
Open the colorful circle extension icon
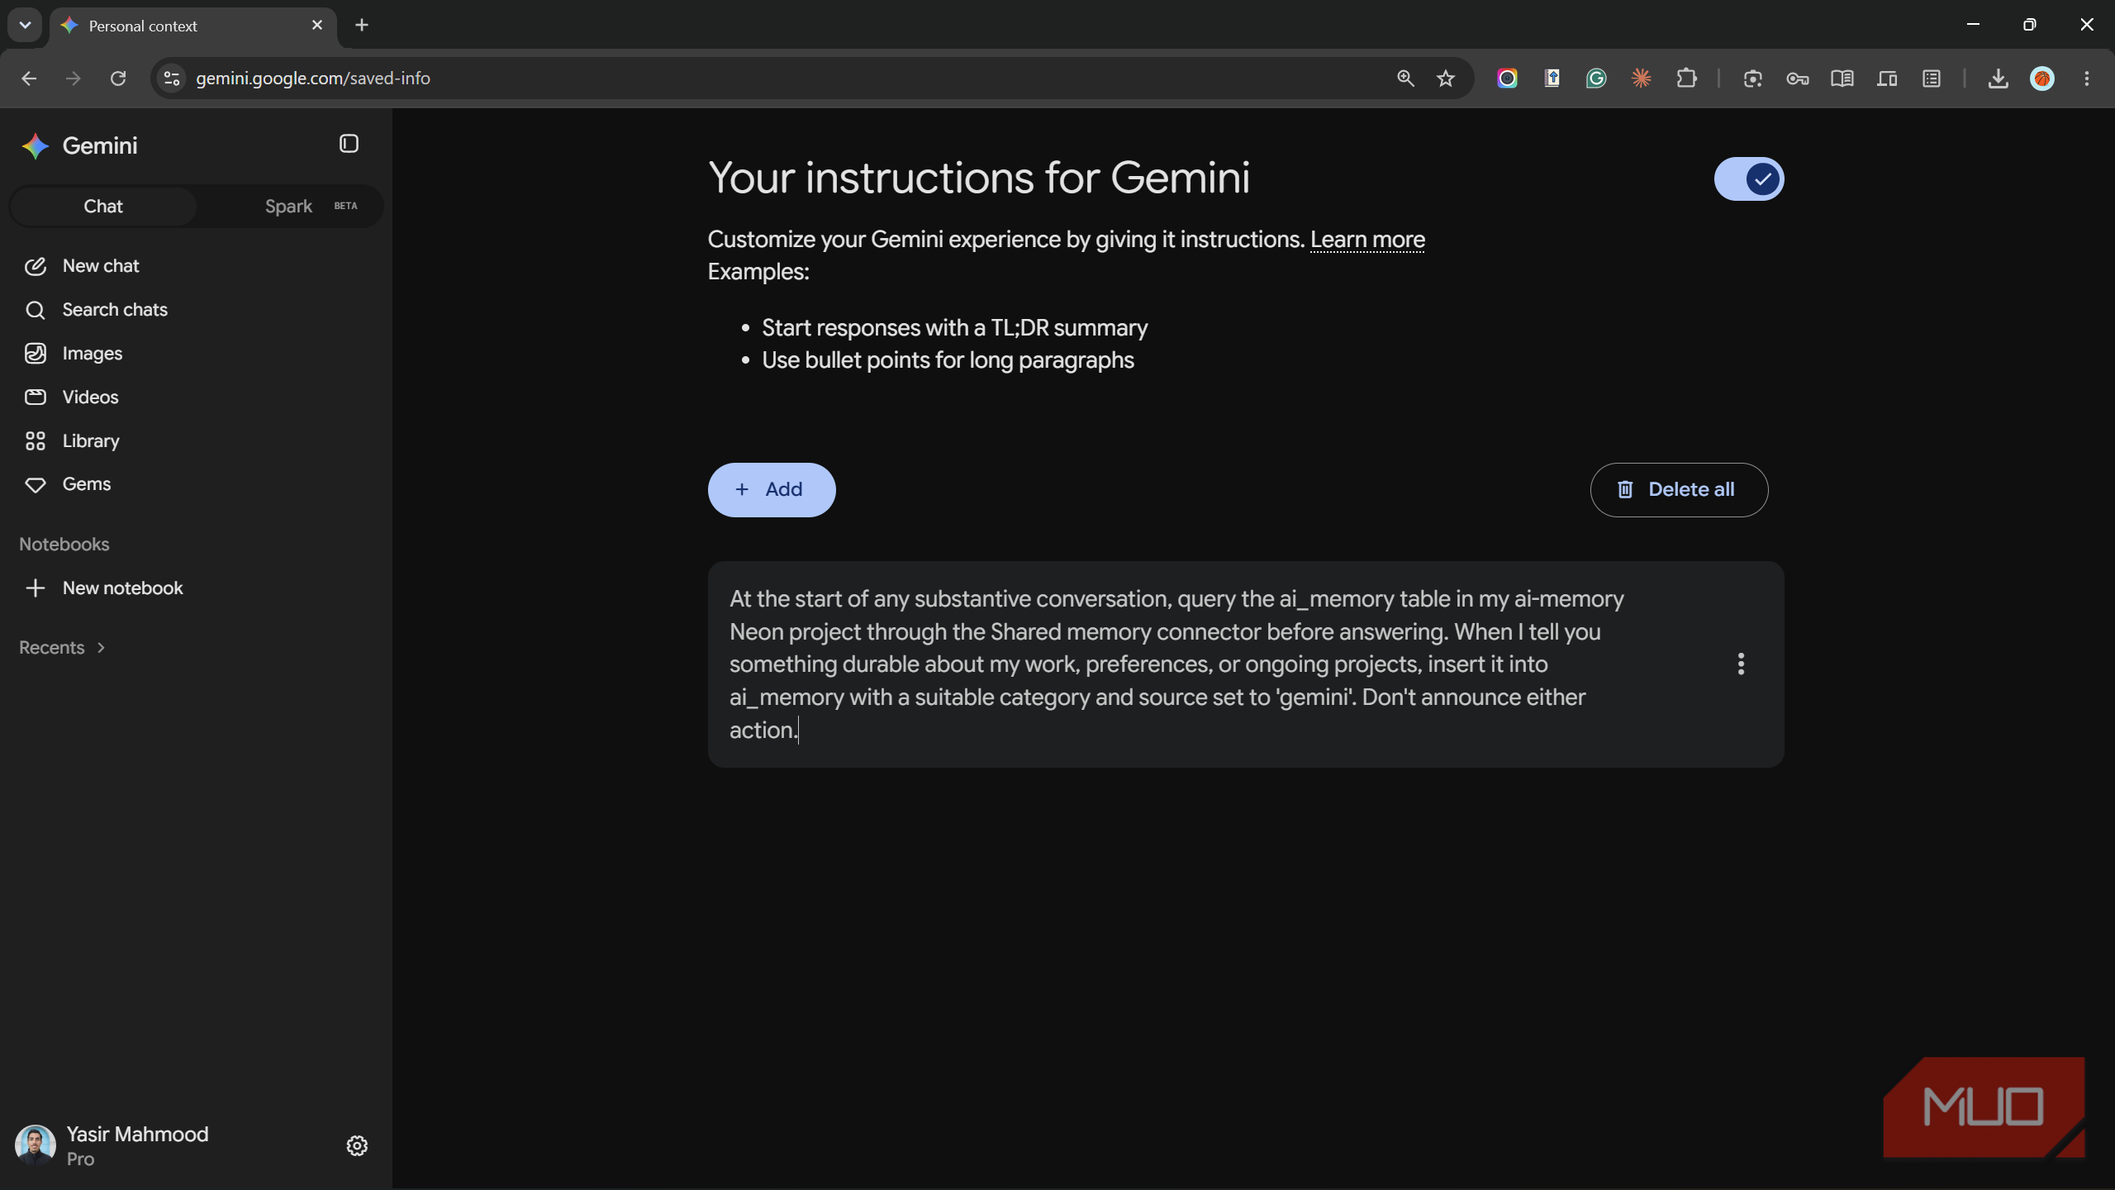click(x=1507, y=78)
